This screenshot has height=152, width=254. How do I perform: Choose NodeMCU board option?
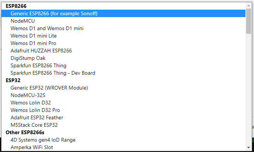[x=123, y=21]
